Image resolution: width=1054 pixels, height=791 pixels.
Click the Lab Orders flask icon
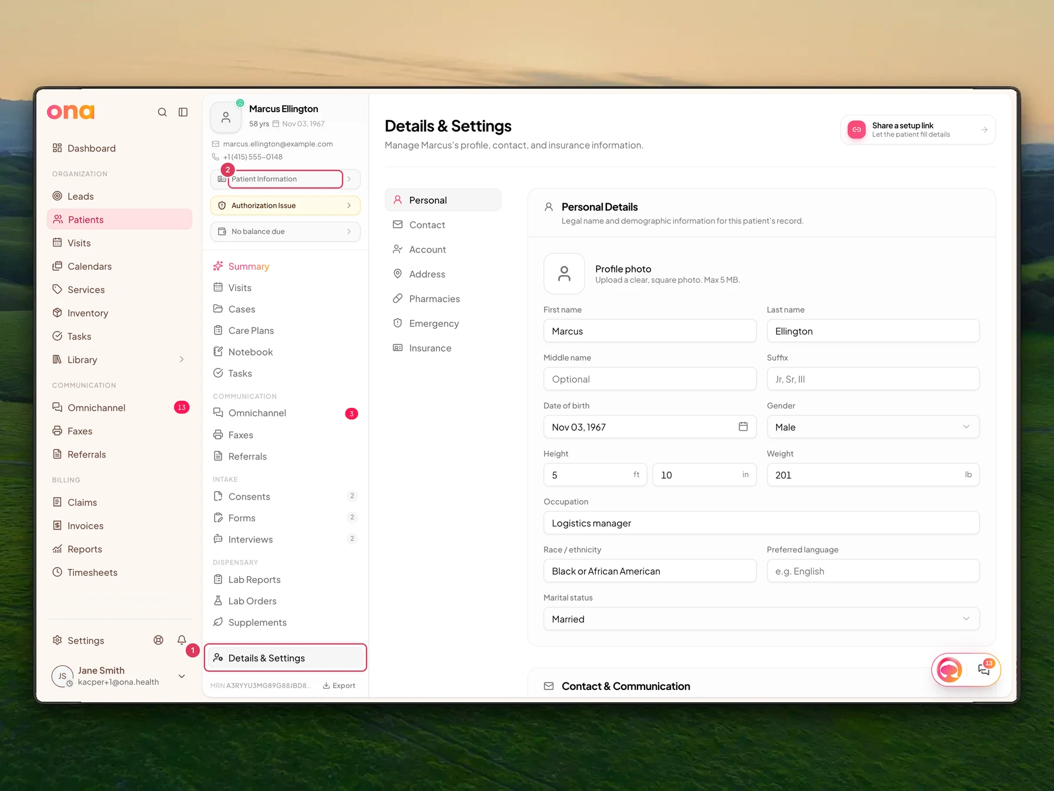click(218, 601)
